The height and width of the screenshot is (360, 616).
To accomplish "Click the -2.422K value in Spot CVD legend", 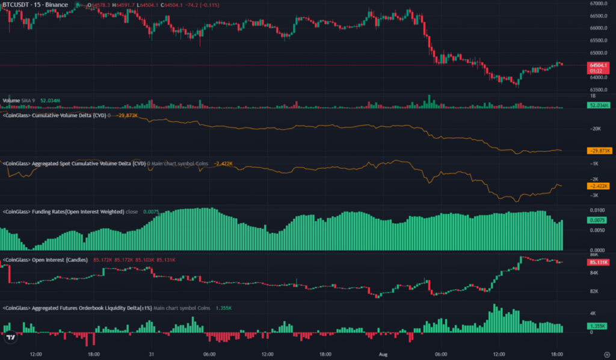I will [x=223, y=163].
